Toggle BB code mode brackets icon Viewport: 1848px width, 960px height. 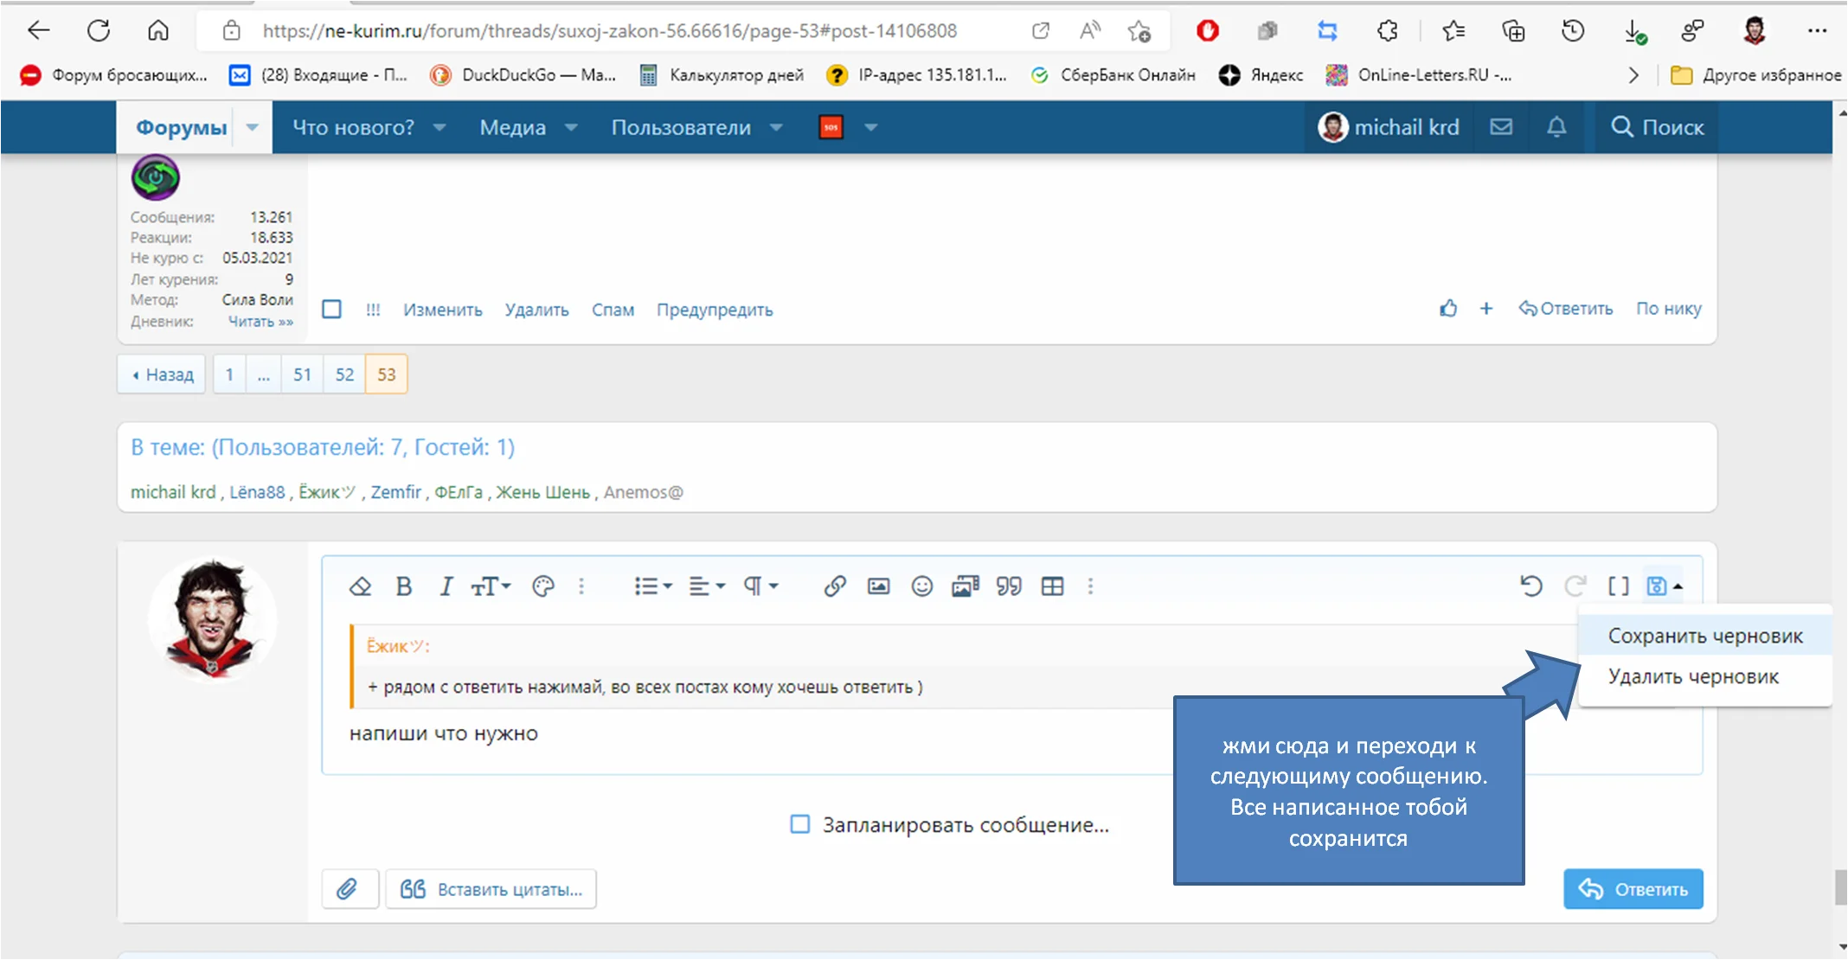(1618, 586)
